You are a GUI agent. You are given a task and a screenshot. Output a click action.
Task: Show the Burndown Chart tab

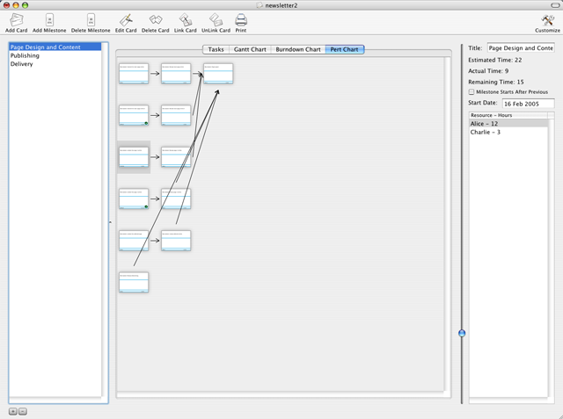pyautogui.click(x=298, y=49)
